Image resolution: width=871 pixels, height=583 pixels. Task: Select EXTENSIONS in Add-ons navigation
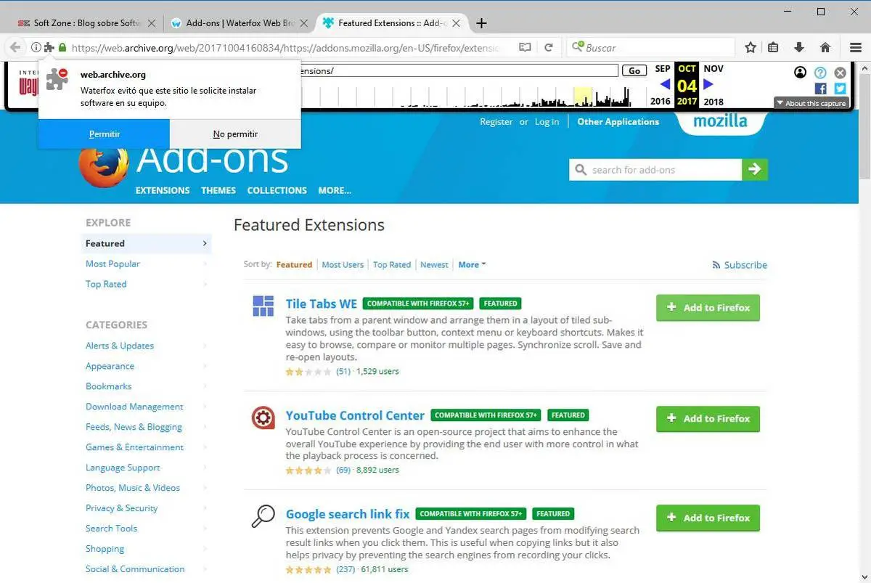[x=163, y=190]
